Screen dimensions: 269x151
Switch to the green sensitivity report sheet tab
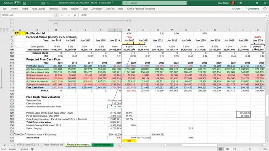tap(103, 145)
